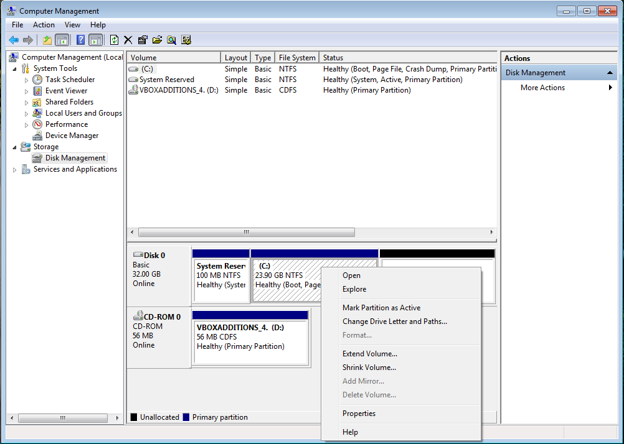
Task: Expand the Local Users and Groups arrow
Action: (x=27, y=114)
